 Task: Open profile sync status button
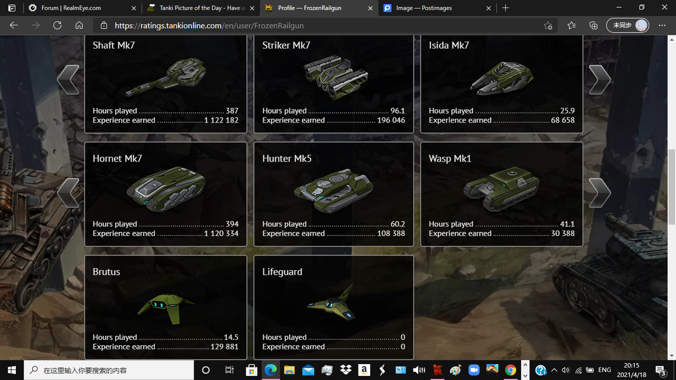point(627,25)
